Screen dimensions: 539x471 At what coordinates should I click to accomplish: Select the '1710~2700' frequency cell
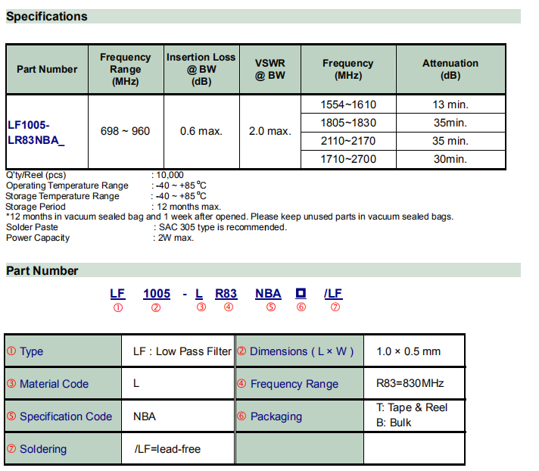pyautogui.click(x=348, y=159)
